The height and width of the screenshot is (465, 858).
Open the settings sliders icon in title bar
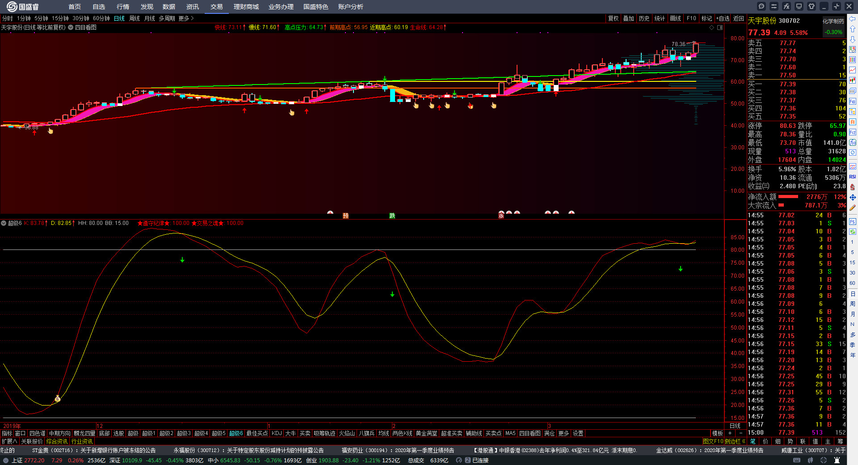(774, 6)
